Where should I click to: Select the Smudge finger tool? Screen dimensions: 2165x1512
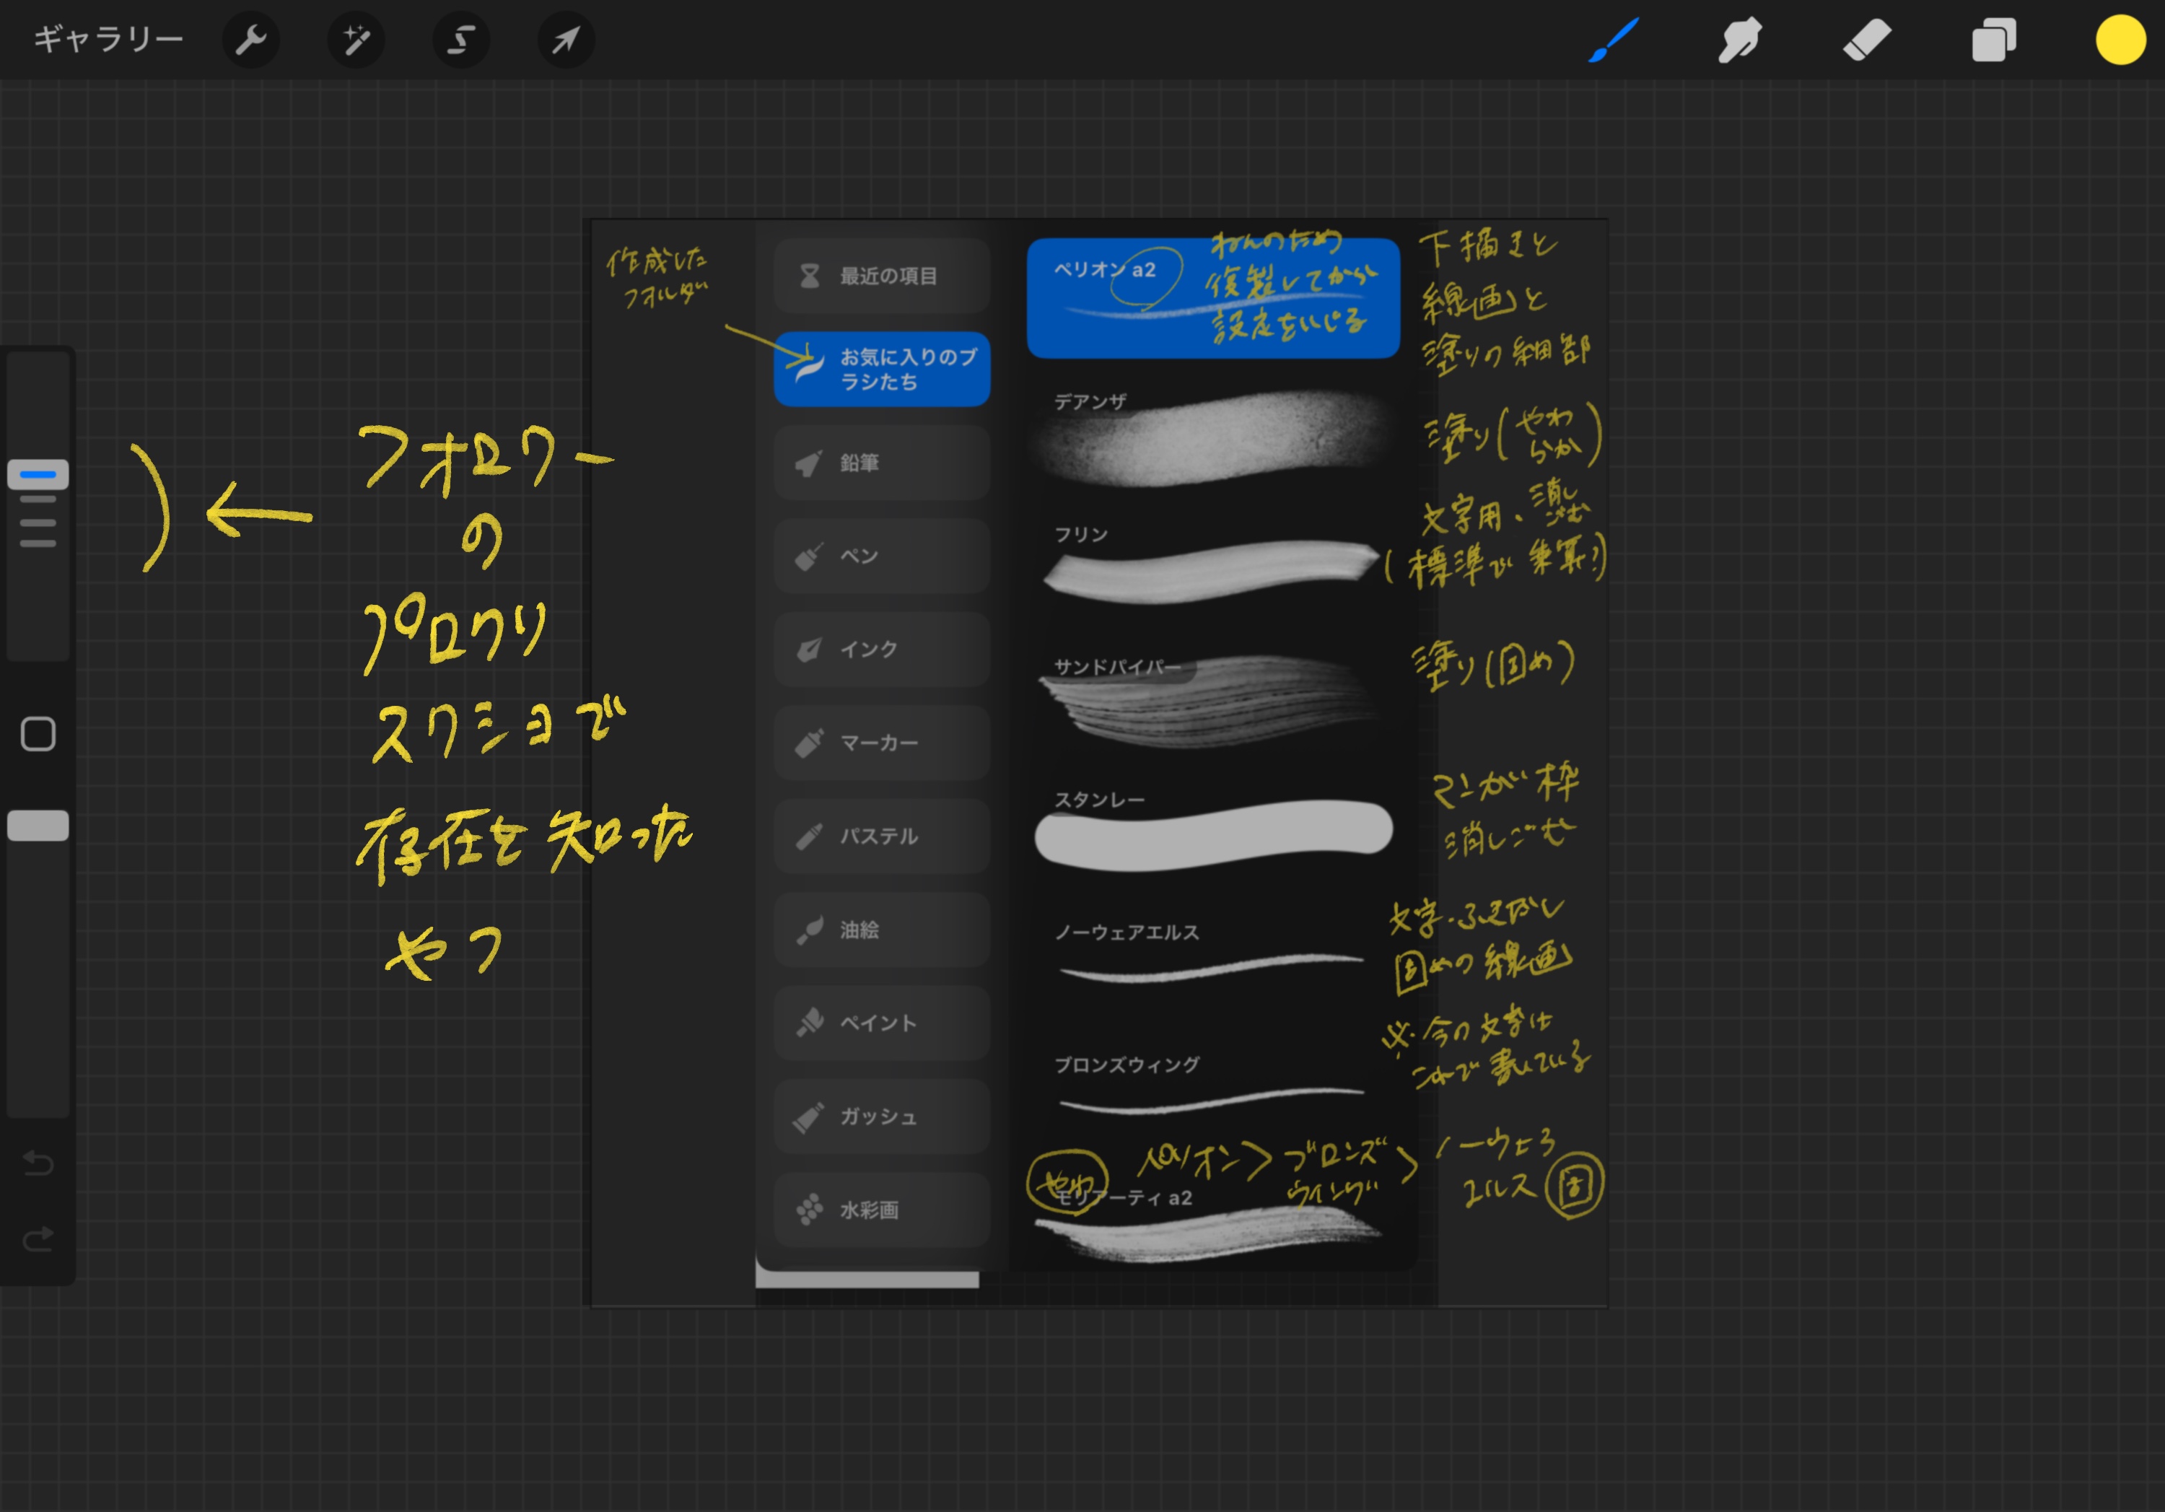pyautogui.click(x=1740, y=40)
